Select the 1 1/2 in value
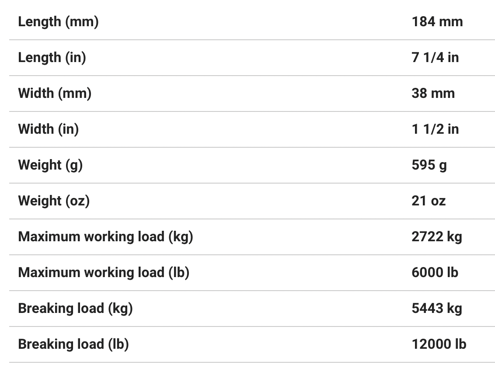 tap(435, 129)
